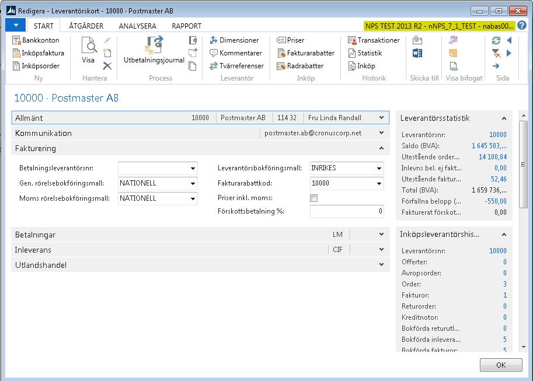Toggle the Priser inkl. moms checkbox
The image size is (533, 381).
click(313, 198)
